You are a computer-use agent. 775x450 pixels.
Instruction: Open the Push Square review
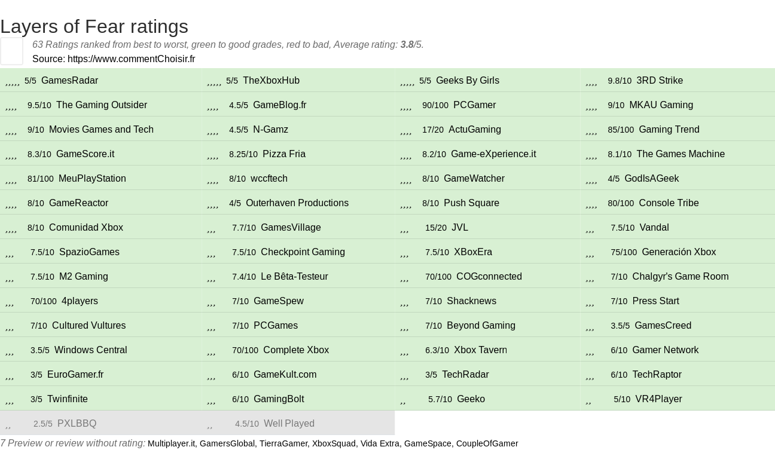[471, 203]
